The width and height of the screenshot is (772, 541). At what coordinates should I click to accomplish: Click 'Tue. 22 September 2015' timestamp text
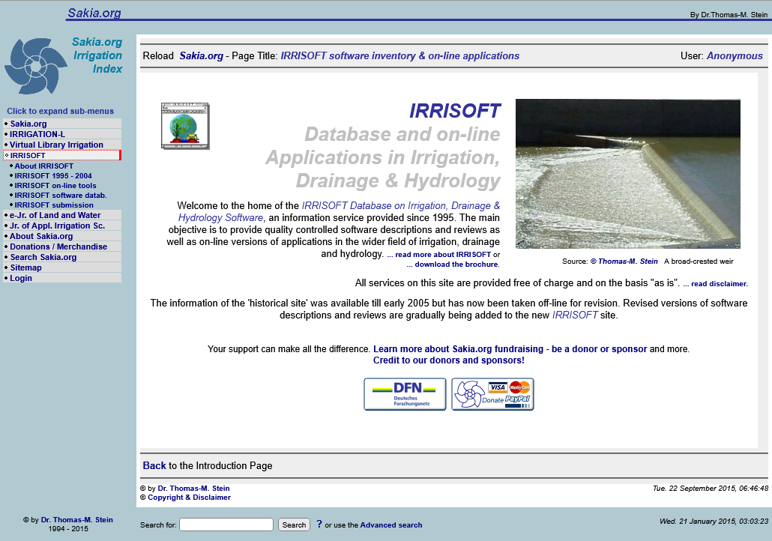coord(711,489)
